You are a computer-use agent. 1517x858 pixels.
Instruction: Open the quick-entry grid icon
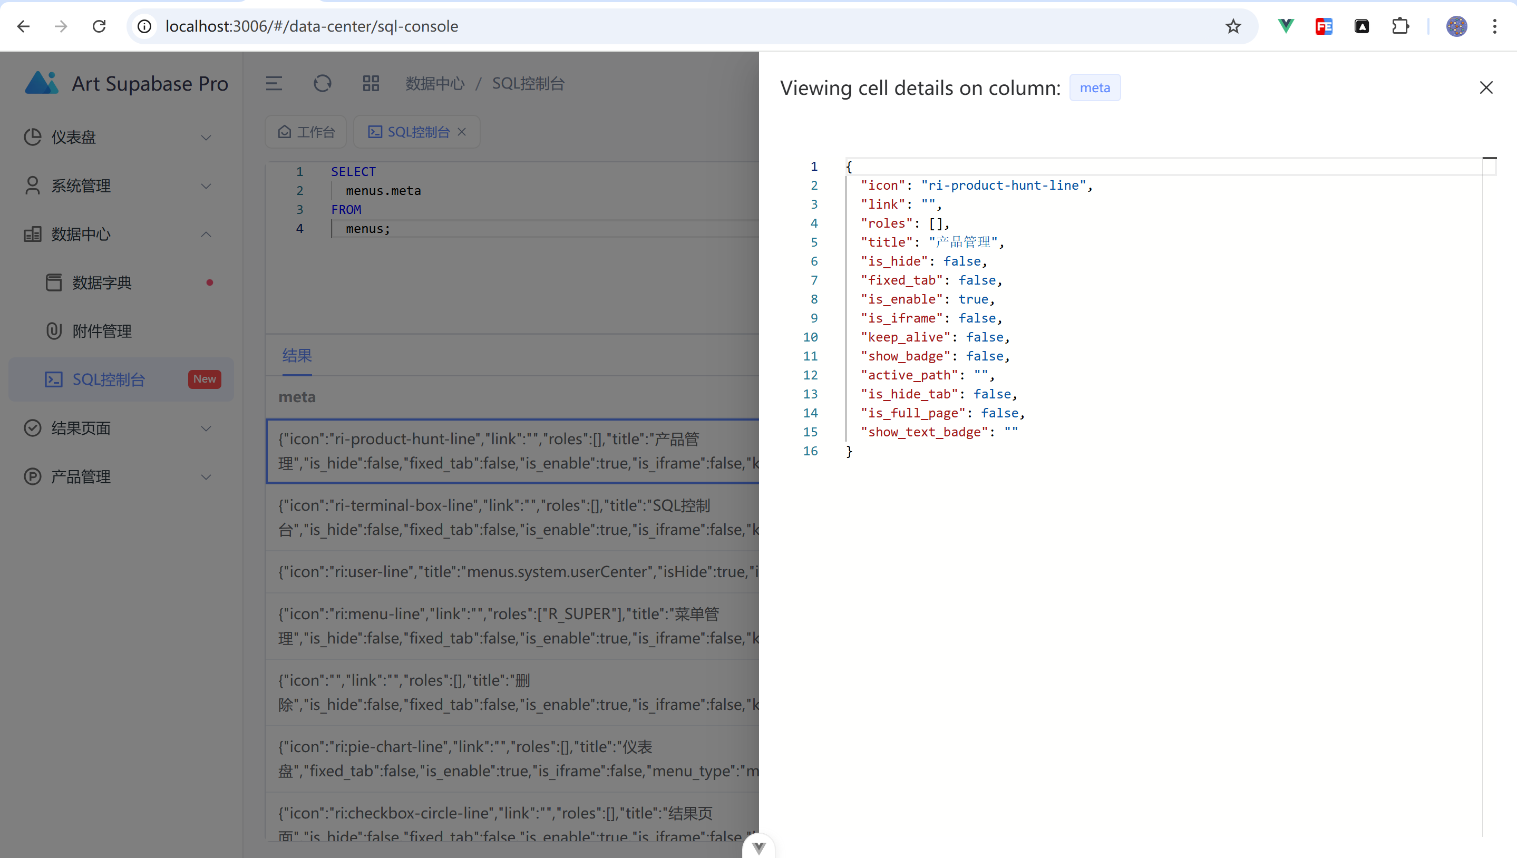tap(371, 84)
